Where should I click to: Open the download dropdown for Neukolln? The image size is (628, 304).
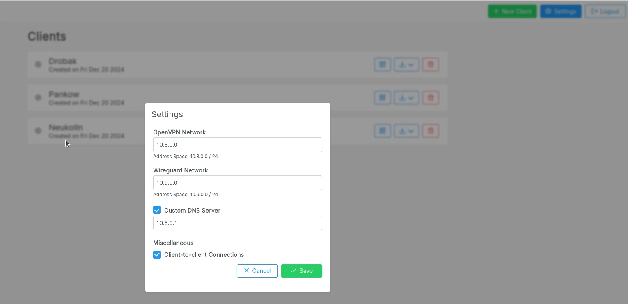coord(406,131)
